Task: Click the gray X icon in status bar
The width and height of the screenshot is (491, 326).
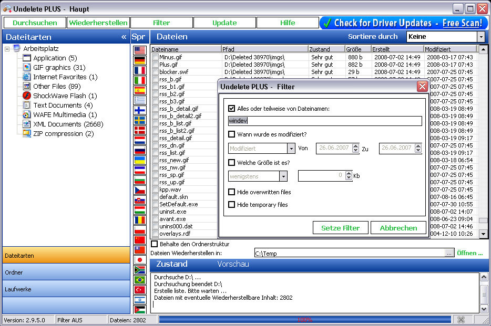Action: click(x=461, y=319)
